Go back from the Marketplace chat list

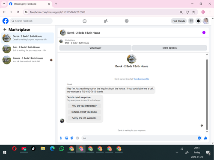click(5, 29)
